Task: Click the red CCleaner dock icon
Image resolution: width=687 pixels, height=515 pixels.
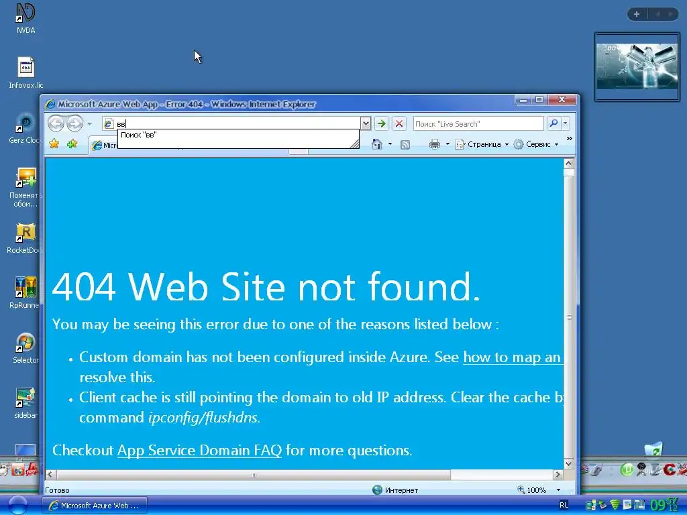Action: coord(669,469)
